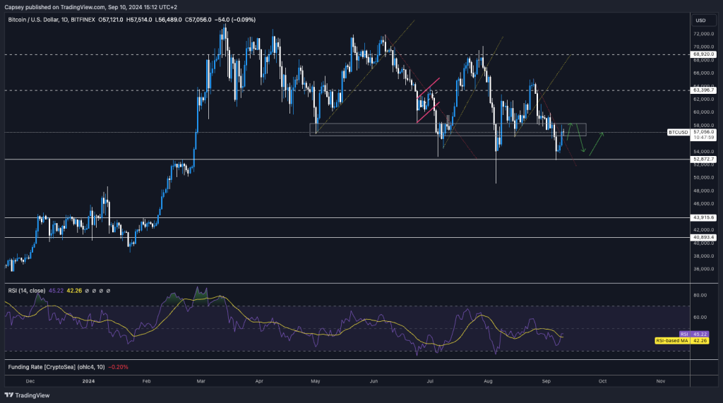Open the USD currency selector
The image size is (723, 403).
tap(700, 20)
